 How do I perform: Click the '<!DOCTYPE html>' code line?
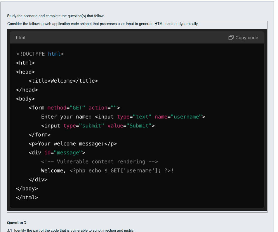point(40,54)
